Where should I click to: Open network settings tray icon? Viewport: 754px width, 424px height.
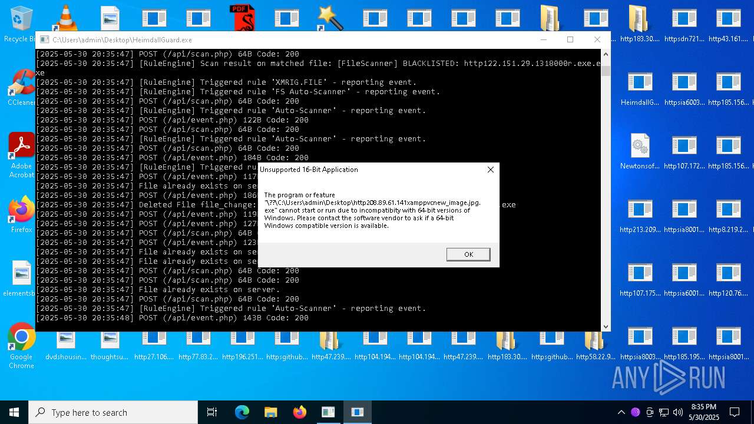pos(664,412)
